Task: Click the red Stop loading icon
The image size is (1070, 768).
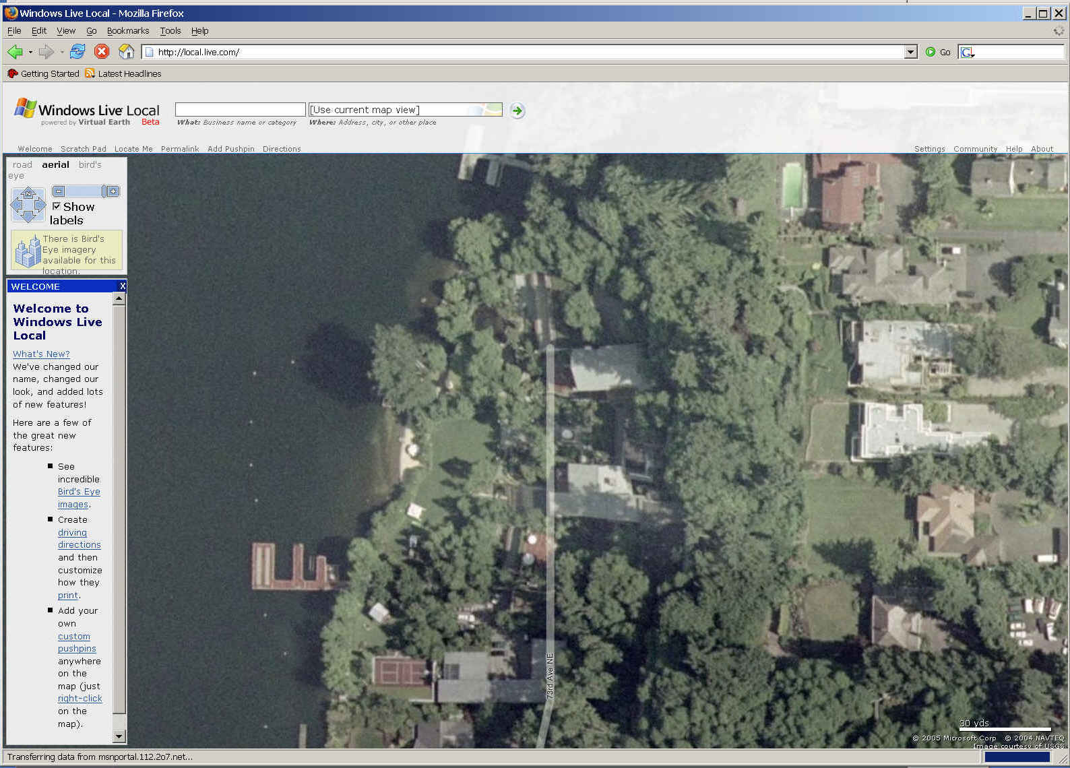Action: [x=102, y=52]
